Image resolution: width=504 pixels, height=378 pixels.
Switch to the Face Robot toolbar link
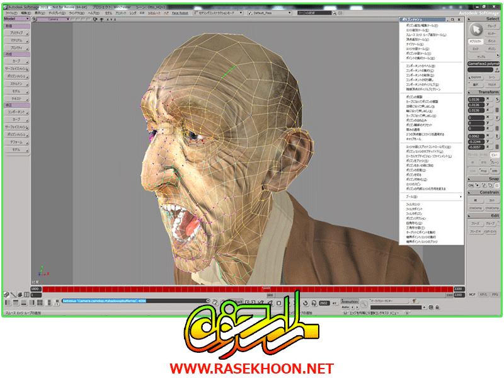[180, 13]
